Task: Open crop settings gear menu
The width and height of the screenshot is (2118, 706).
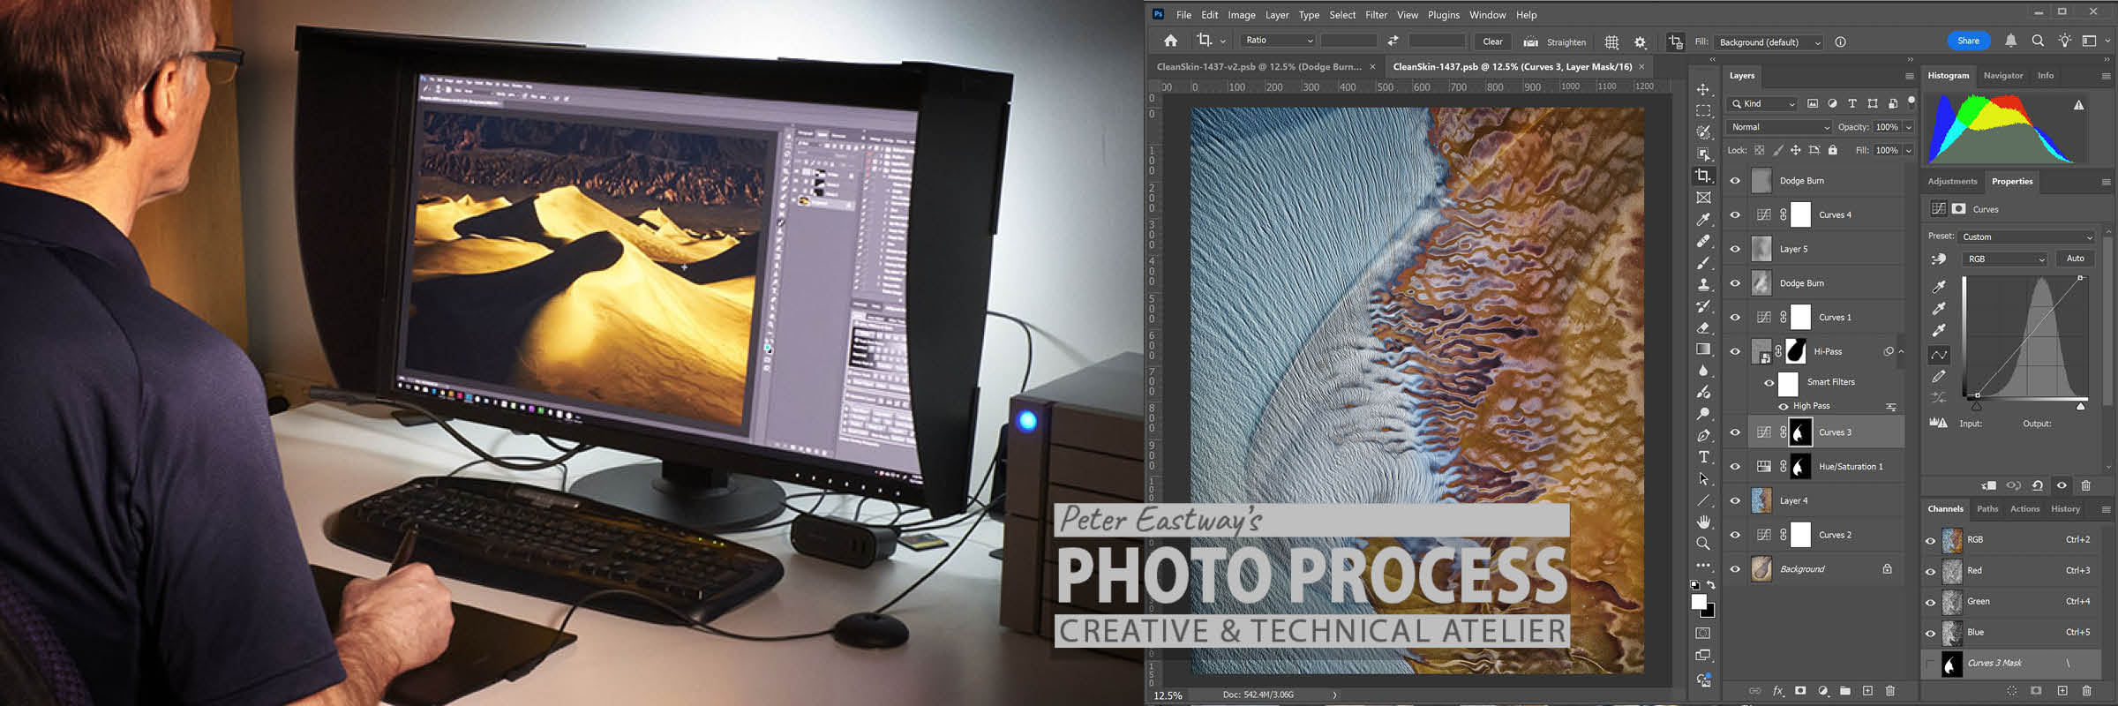Action: [1641, 41]
